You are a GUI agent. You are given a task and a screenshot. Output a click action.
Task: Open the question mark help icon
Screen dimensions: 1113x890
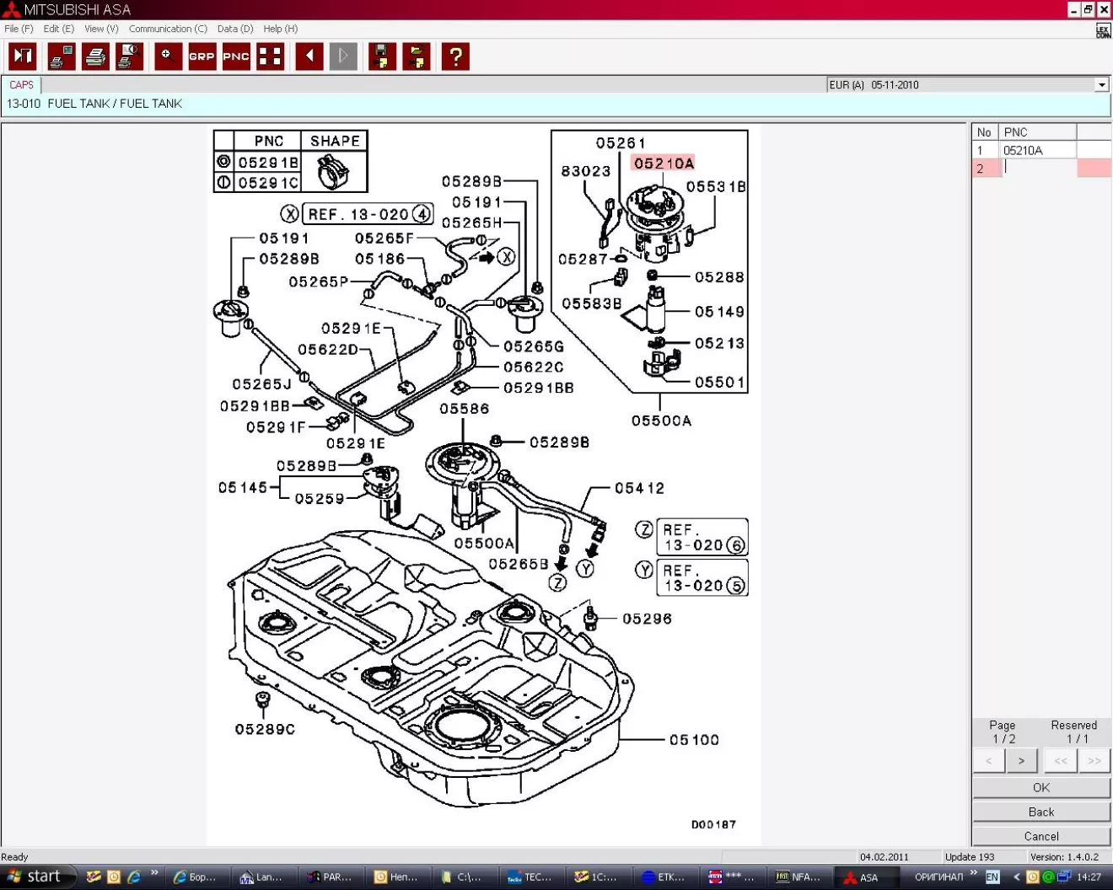(x=455, y=56)
